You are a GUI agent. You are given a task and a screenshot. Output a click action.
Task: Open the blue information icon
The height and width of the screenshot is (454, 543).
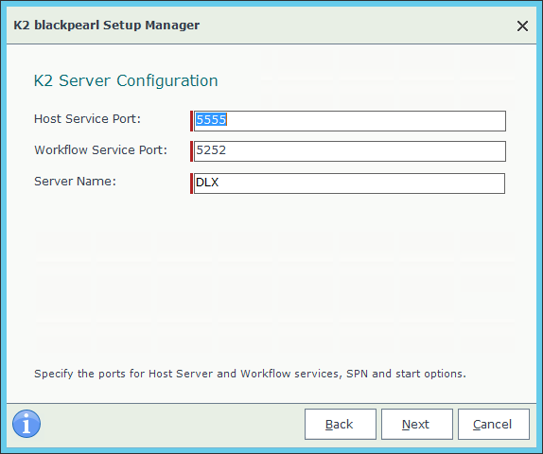26,424
